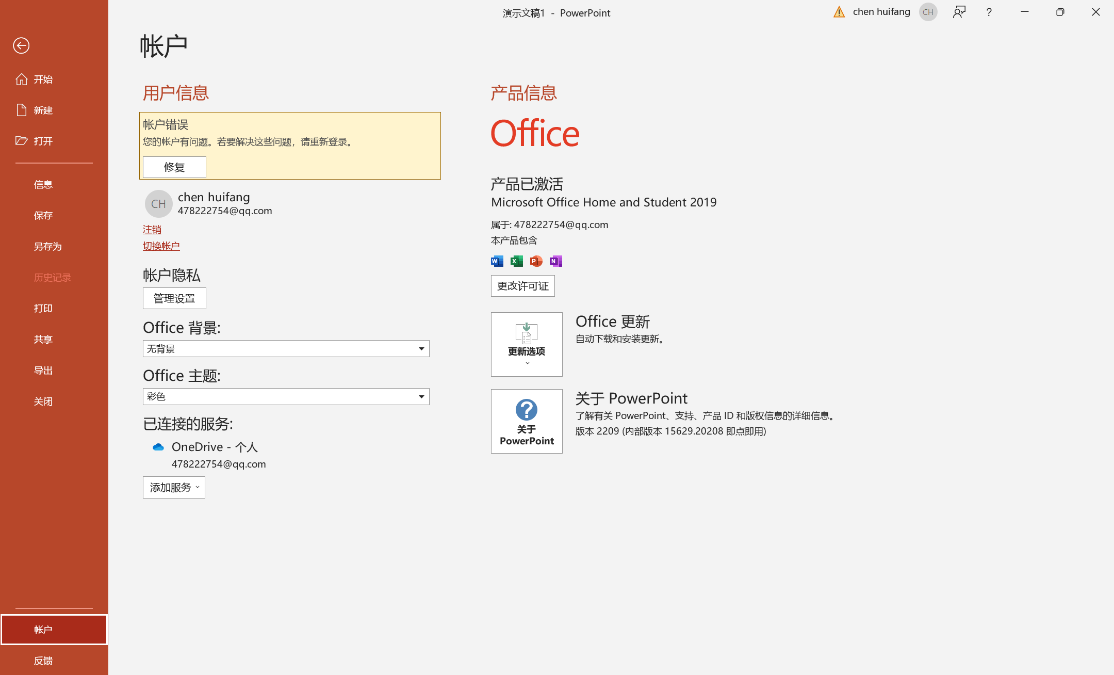The height and width of the screenshot is (675, 1114).
Task: Go to 导出 in the sidebar
Action: pos(43,370)
